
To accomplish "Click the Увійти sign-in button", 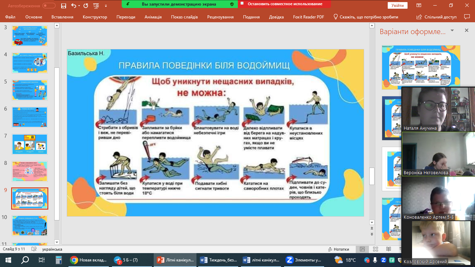I will point(397,6).
